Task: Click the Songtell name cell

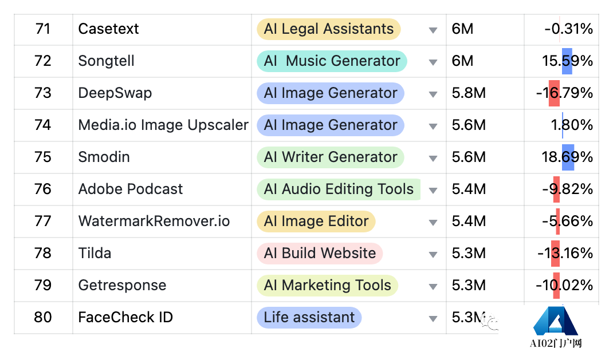Action: click(162, 61)
